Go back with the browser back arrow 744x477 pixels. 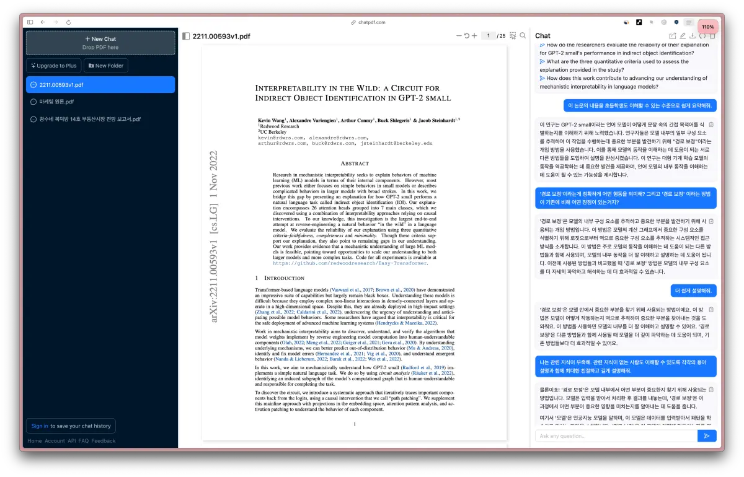[x=43, y=22]
